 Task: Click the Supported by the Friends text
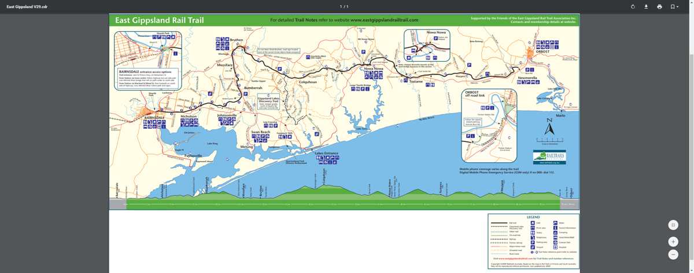pyautogui.click(x=523, y=20)
